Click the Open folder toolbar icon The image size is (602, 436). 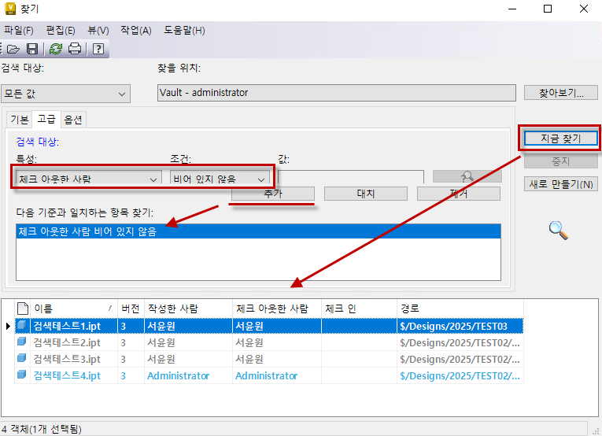pyautogui.click(x=13, y=49)
